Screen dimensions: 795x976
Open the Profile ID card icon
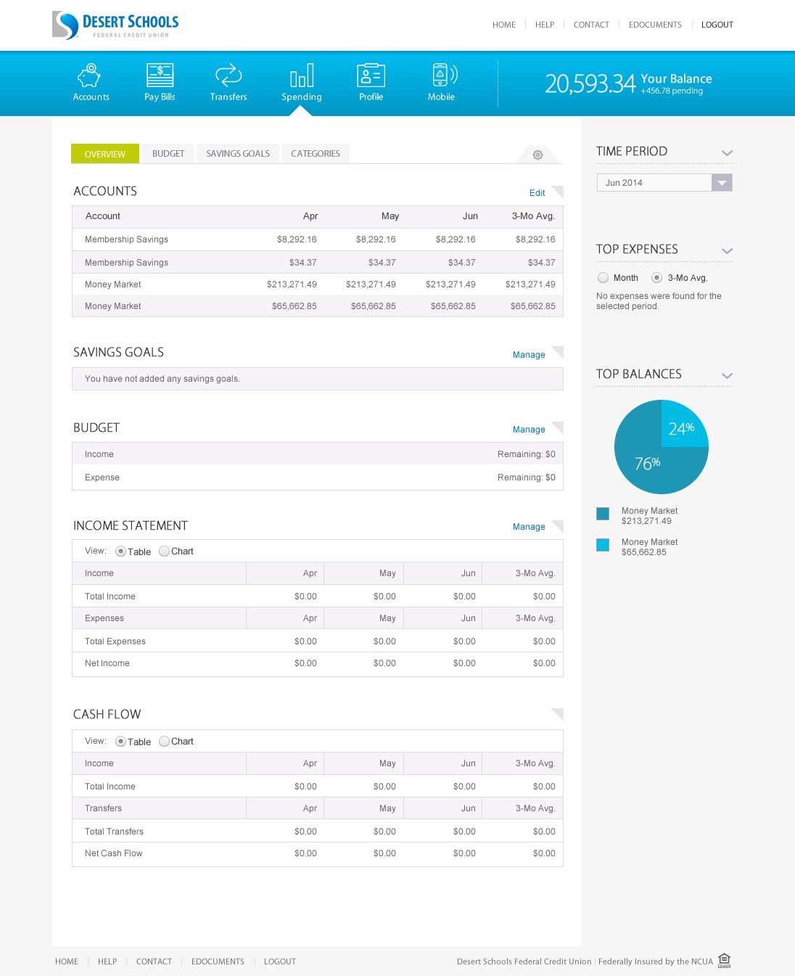tap(371, 75)
